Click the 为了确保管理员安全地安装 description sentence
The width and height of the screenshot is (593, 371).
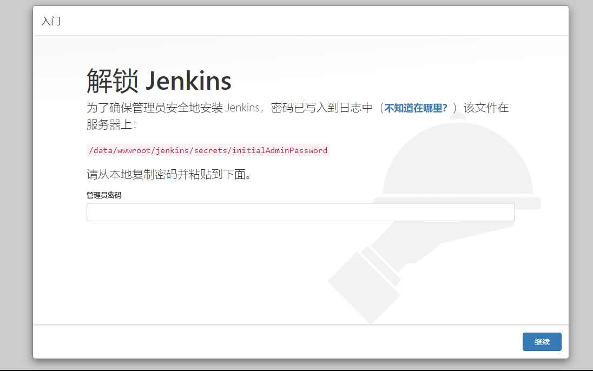[x=155, y=108]
